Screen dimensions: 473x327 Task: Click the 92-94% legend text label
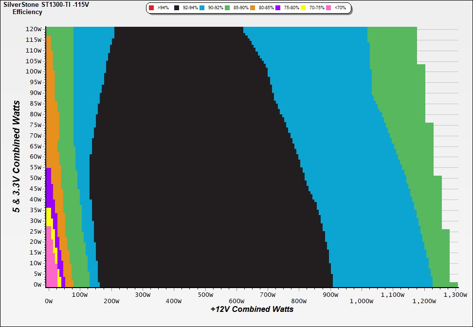point(190,8)
